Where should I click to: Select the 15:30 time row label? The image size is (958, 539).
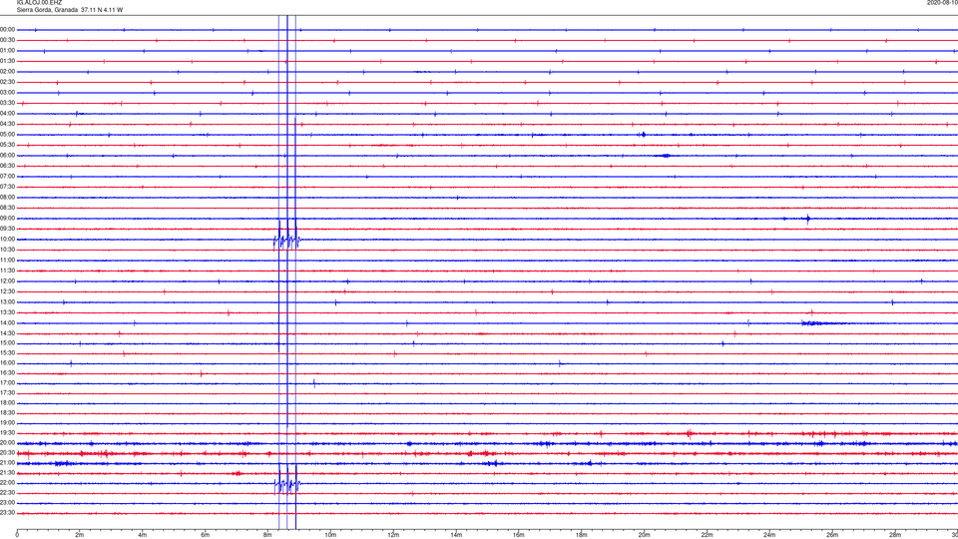coord(8,352)
